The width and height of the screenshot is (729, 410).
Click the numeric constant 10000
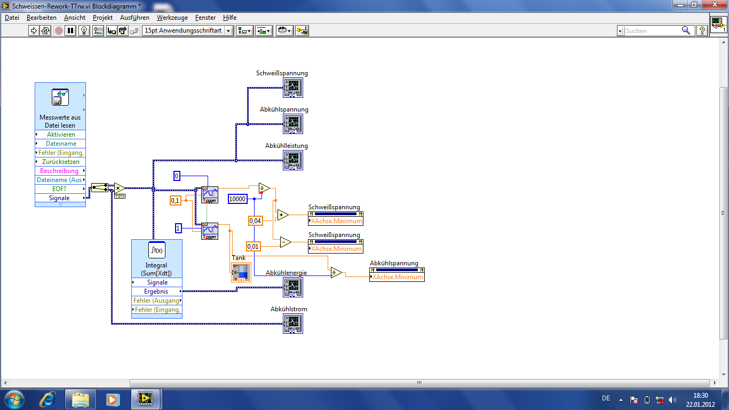237,199
